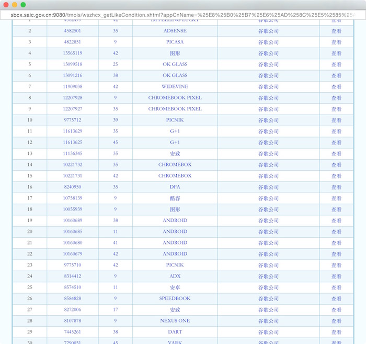Click 查看 in the NEXUS ONE row

click(336, 321)
